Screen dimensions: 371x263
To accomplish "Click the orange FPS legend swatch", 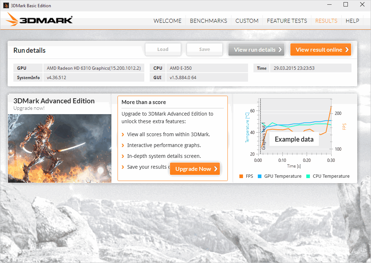I will pyautogui.click(x=241, y=176).
